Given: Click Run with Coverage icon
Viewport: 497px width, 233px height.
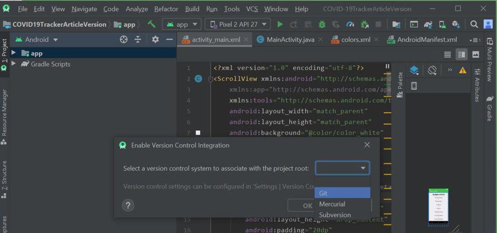Looking at the screenshot, I should 336,24.
